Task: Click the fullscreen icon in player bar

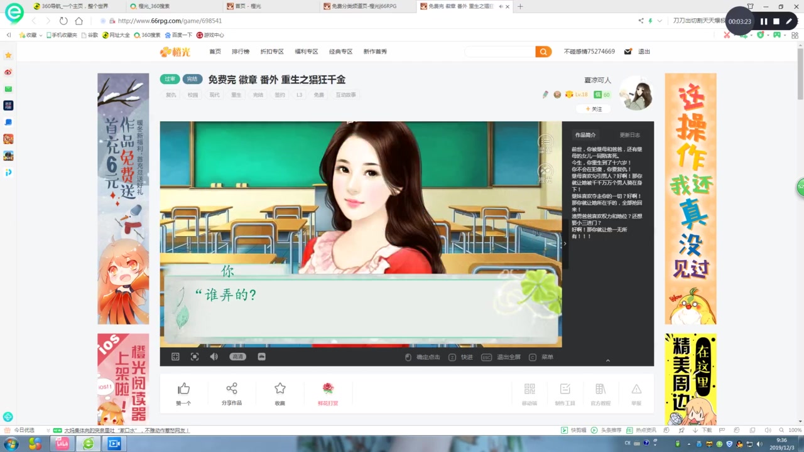Action: tap(175, 357)
